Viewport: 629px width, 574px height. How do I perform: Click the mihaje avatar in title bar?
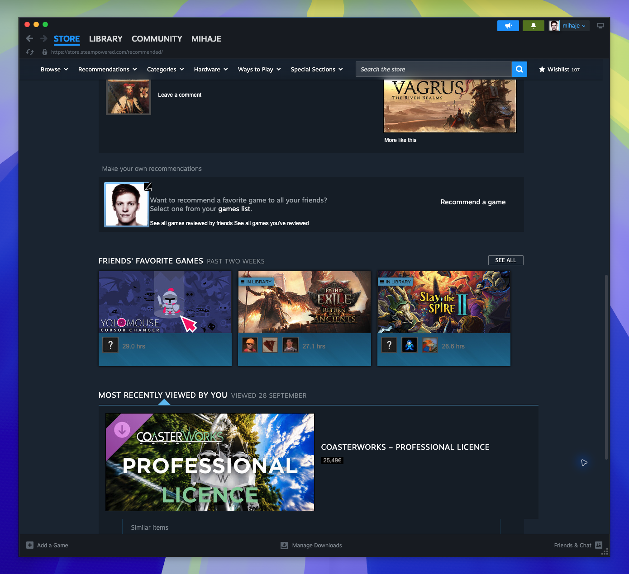pyautogui.click(x=554, y=26)
